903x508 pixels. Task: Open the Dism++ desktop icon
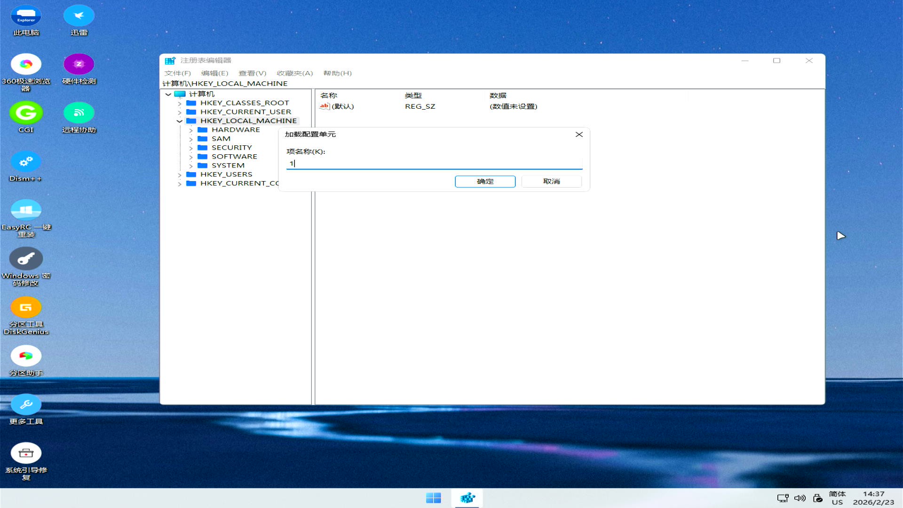coord(26,162)
